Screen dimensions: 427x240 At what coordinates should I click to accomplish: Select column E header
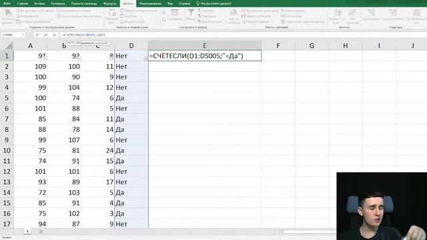[x=205, y=45]
